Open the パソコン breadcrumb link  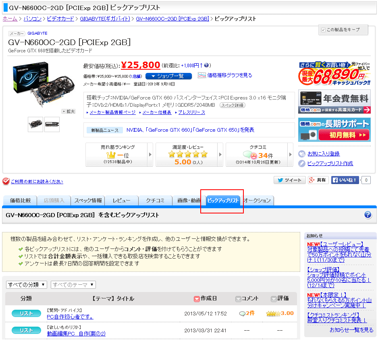coord(33,19)
